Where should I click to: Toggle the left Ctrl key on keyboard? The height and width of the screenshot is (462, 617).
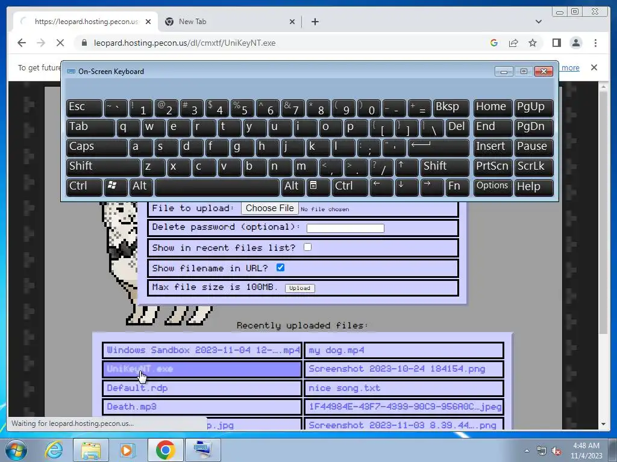[84, 187]
